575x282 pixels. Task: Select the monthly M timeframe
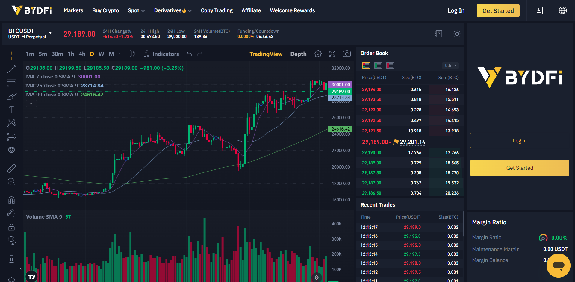(111, 54)
